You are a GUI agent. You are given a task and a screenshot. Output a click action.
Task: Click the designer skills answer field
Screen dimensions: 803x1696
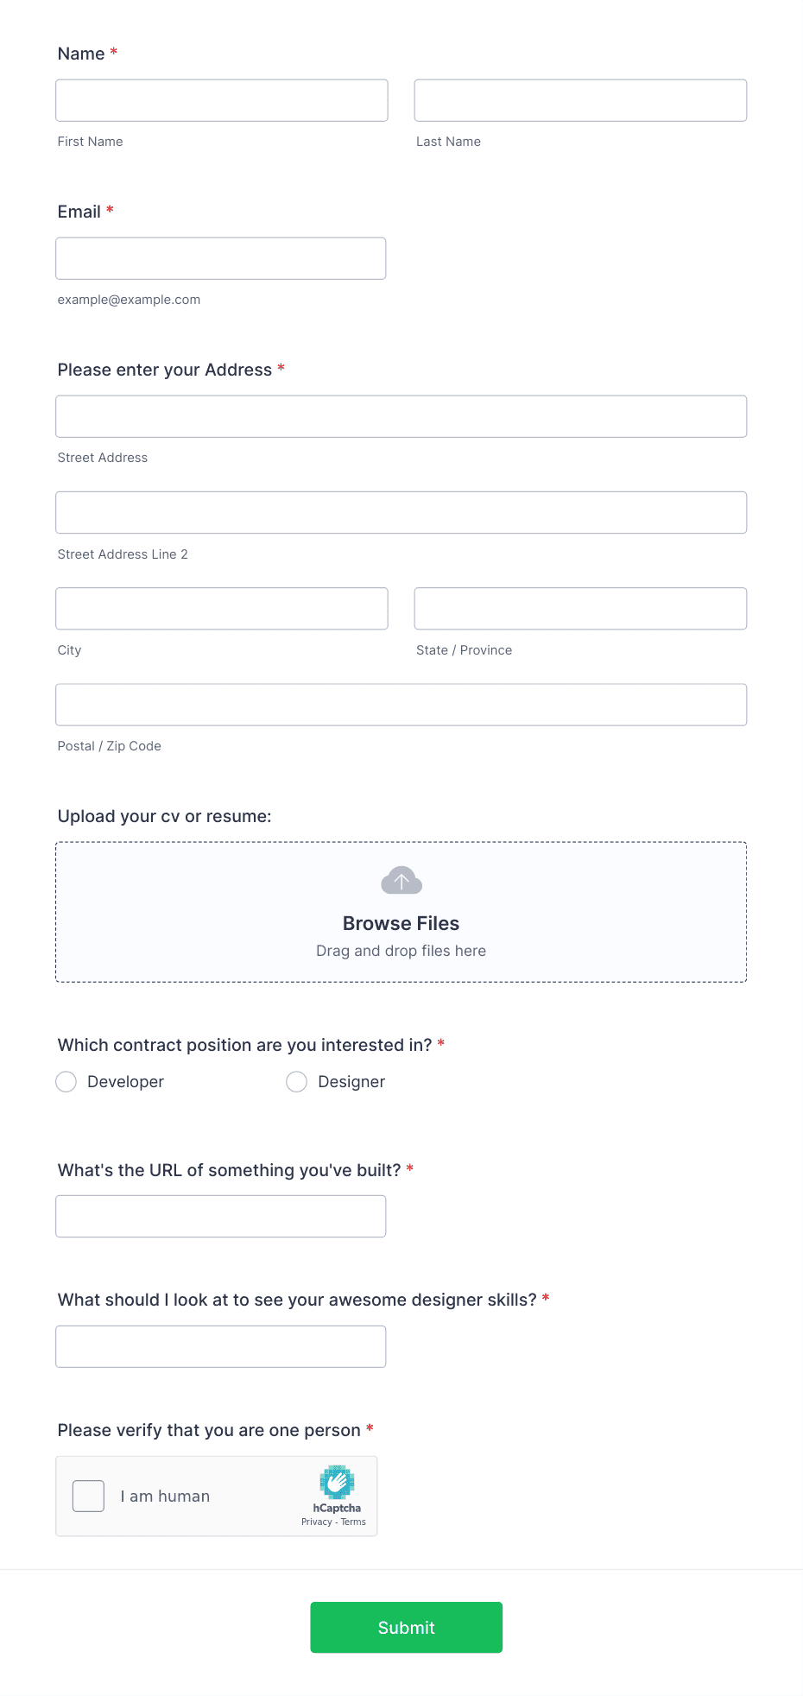click(220, 1345)
